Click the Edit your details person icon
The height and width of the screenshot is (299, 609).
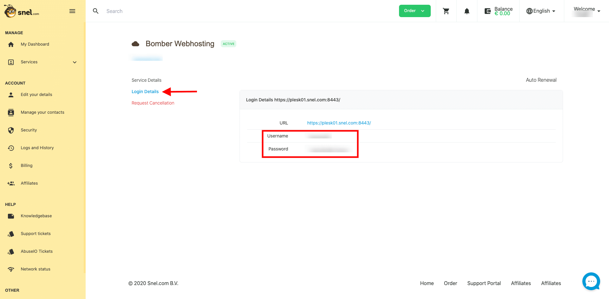(11, 95)
